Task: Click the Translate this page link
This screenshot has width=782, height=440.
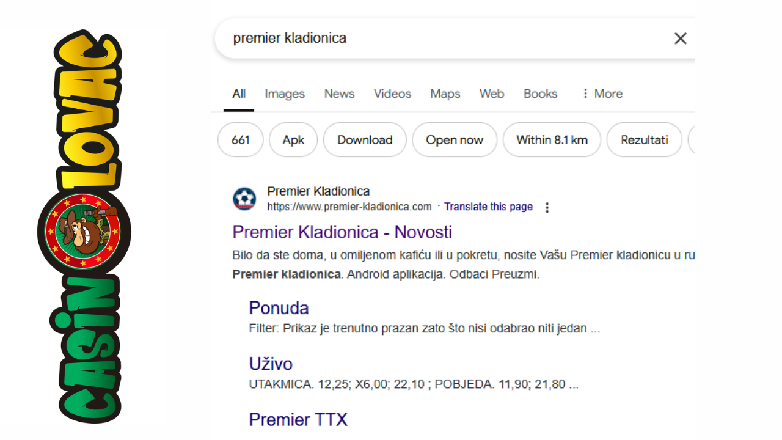Action: [x=488, y=207]
